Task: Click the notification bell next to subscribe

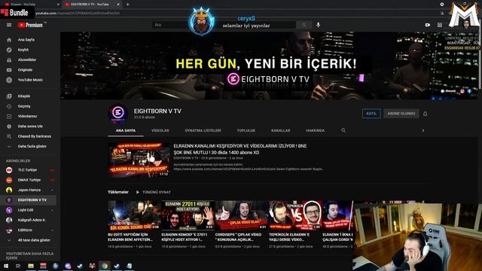Action: pos(425,114)
